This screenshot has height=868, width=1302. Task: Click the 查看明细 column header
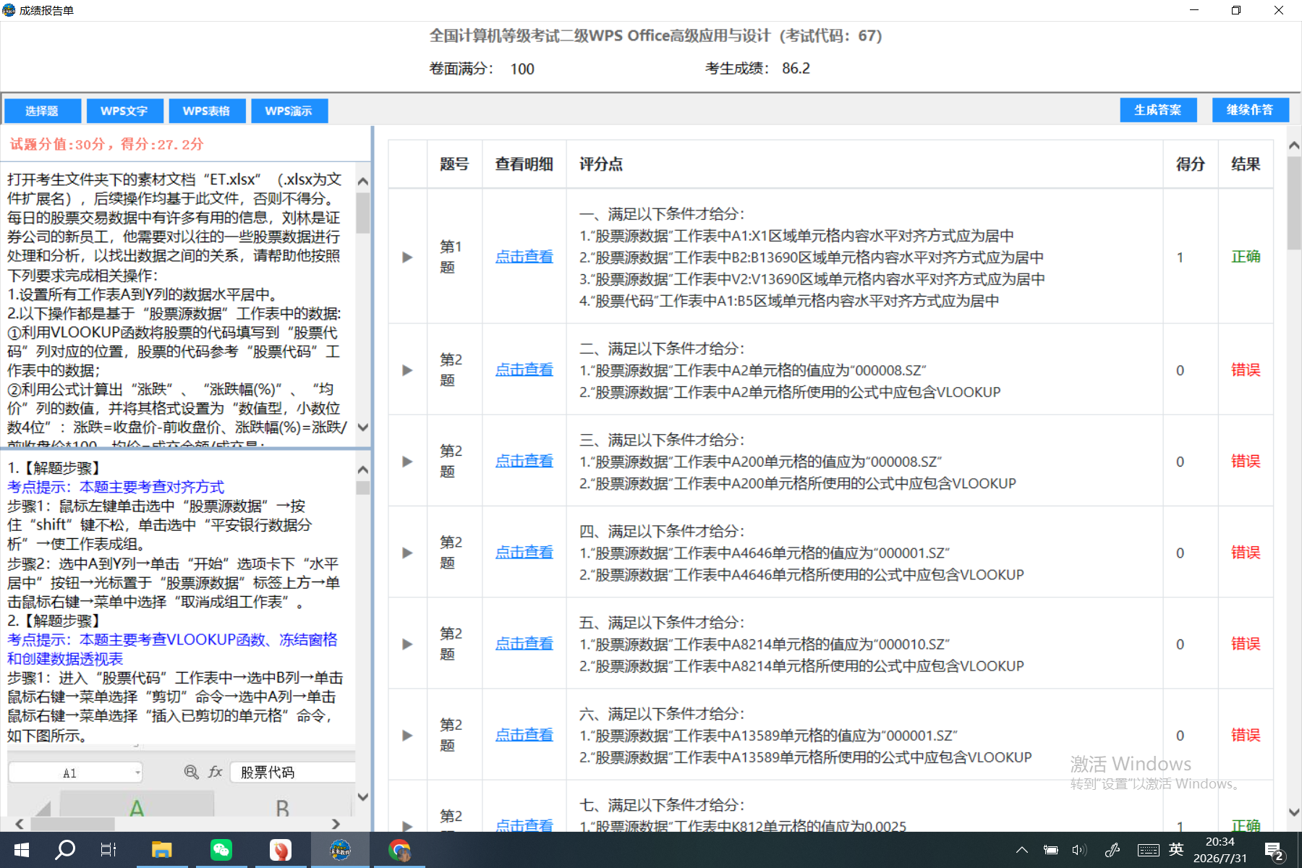(524, 164)
